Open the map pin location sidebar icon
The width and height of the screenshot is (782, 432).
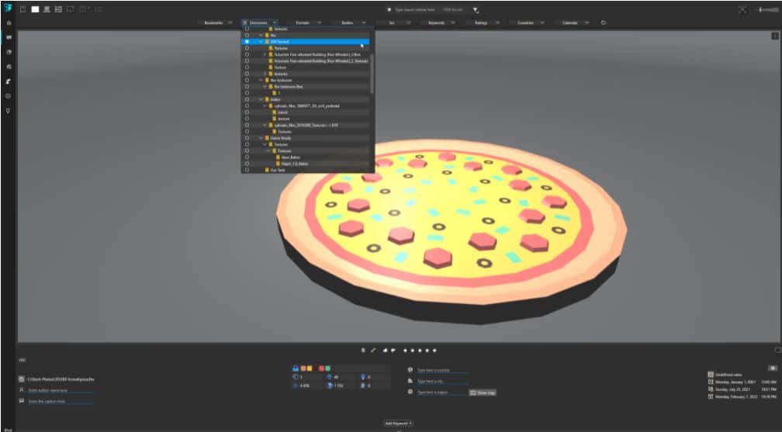point(9,111)
